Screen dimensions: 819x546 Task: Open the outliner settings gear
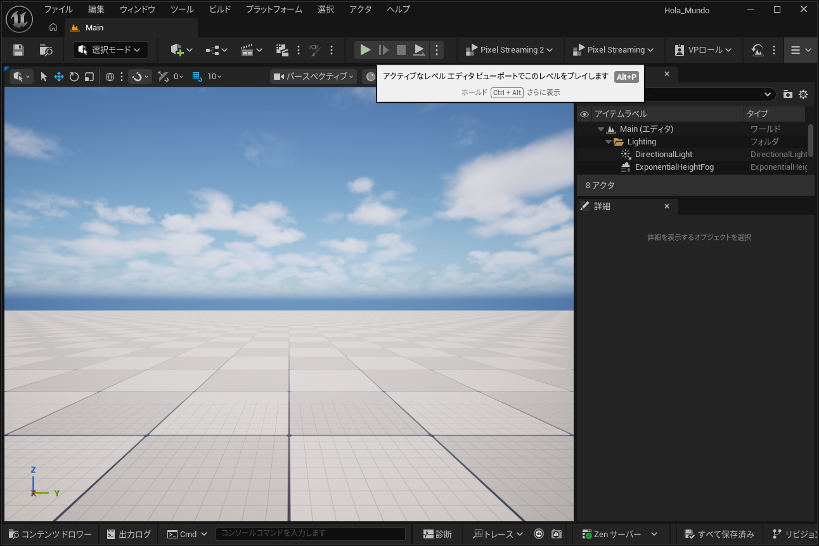(x=803, y=94)
